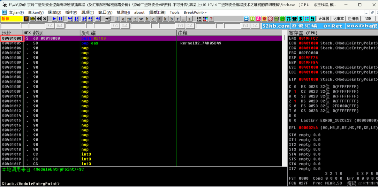Open Executable modules with E button
The image size is (378, 187).
(x=123, y=19)
